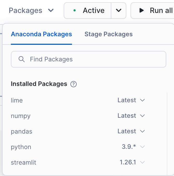Click the python version 3.9.* chevron
This screenshot has width=174, height=176.
[x=142, y=147]
